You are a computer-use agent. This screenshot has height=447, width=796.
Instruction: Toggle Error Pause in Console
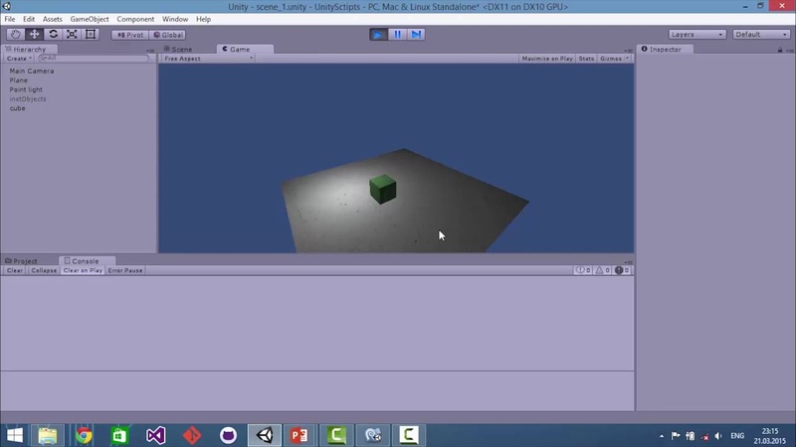[125, 270]
